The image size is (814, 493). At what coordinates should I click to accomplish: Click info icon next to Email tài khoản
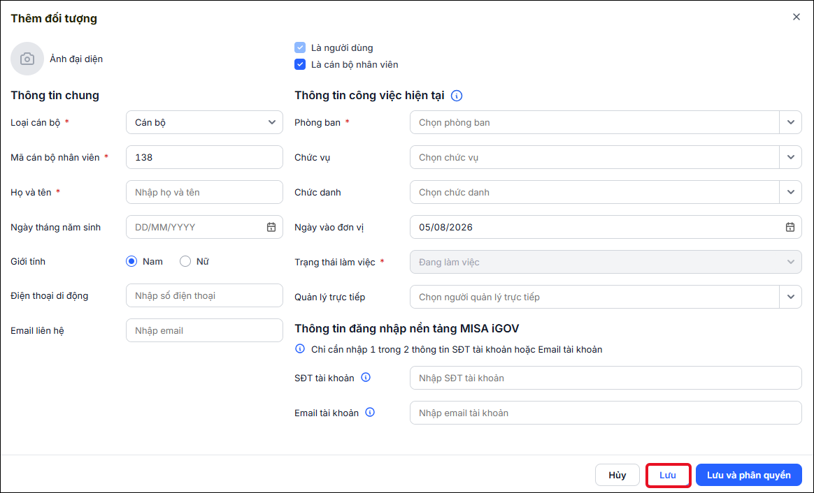coord(370,413)
